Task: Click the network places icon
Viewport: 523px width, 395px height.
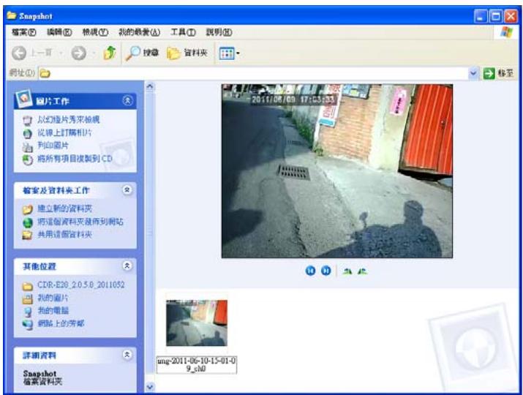Action: pyautogui.click(x=27, y=324)
